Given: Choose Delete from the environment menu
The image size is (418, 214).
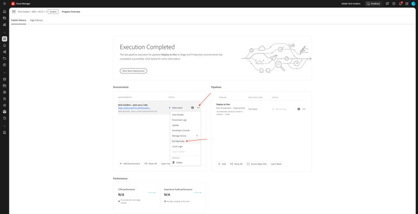Looking at the screenshot, I should [185, 162].
